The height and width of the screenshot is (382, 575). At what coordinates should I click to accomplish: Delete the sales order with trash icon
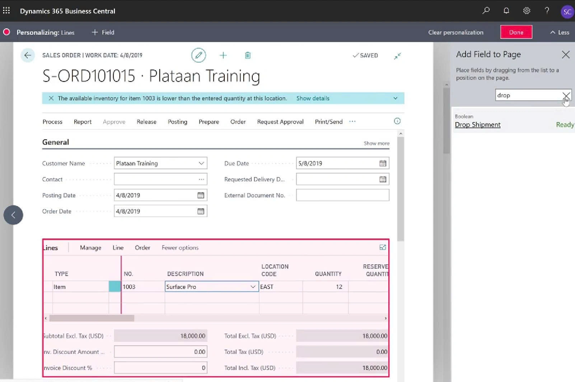(x=248, y=55)
